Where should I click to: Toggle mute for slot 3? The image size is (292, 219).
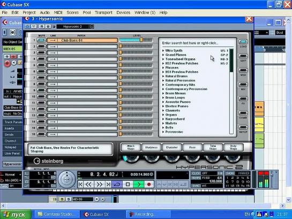point(41,52)
